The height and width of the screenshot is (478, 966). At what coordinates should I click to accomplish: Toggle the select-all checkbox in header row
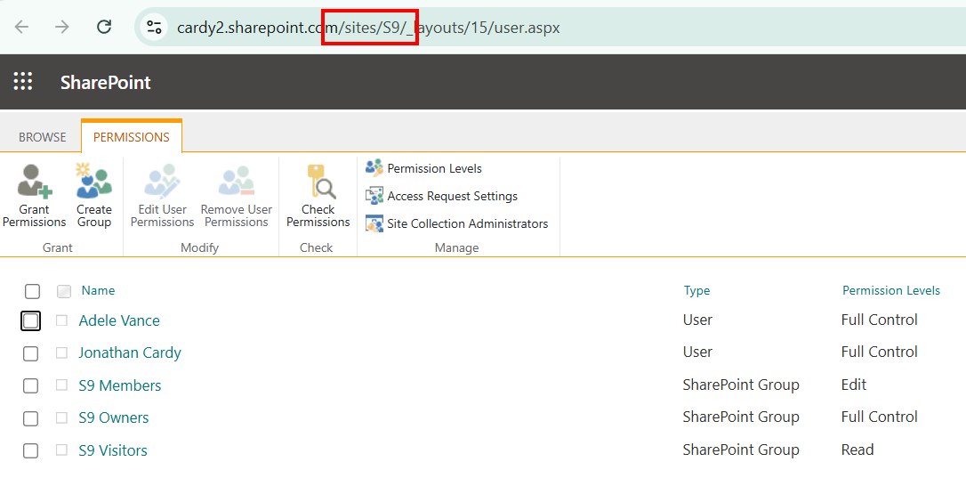click(32, 291)
